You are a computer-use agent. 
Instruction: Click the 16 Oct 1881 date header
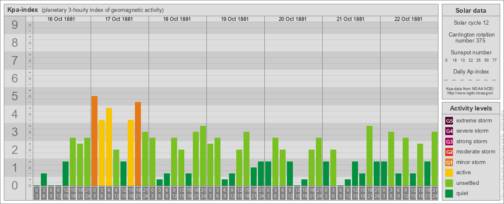pos(61,19)
